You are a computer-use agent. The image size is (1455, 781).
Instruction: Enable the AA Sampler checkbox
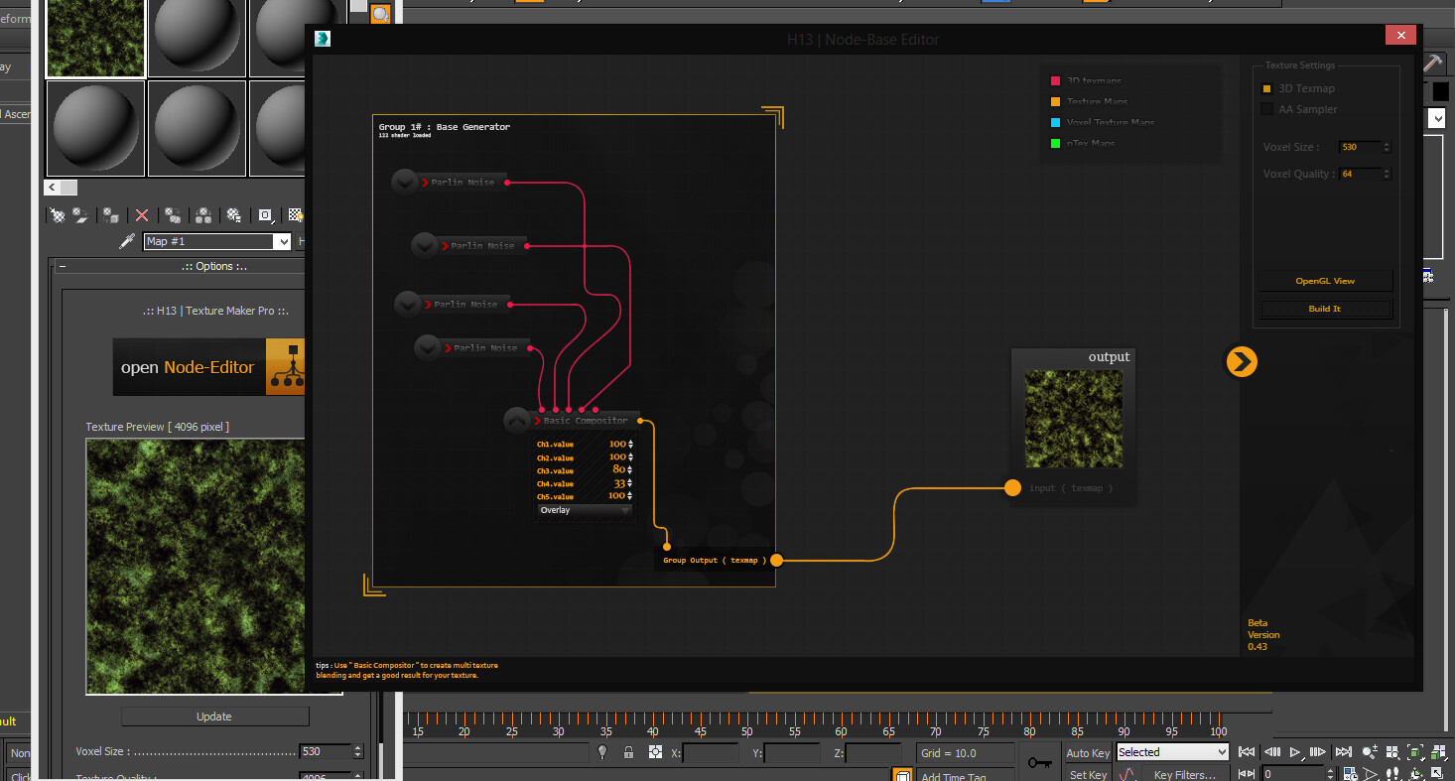[1266, 109]
